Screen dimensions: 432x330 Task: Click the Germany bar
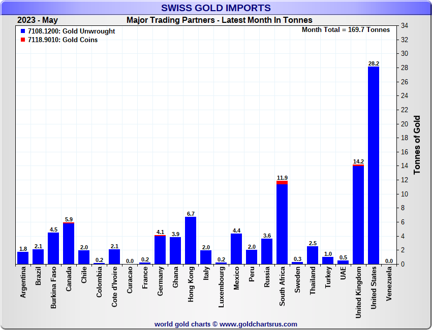[x=160, y=250]
